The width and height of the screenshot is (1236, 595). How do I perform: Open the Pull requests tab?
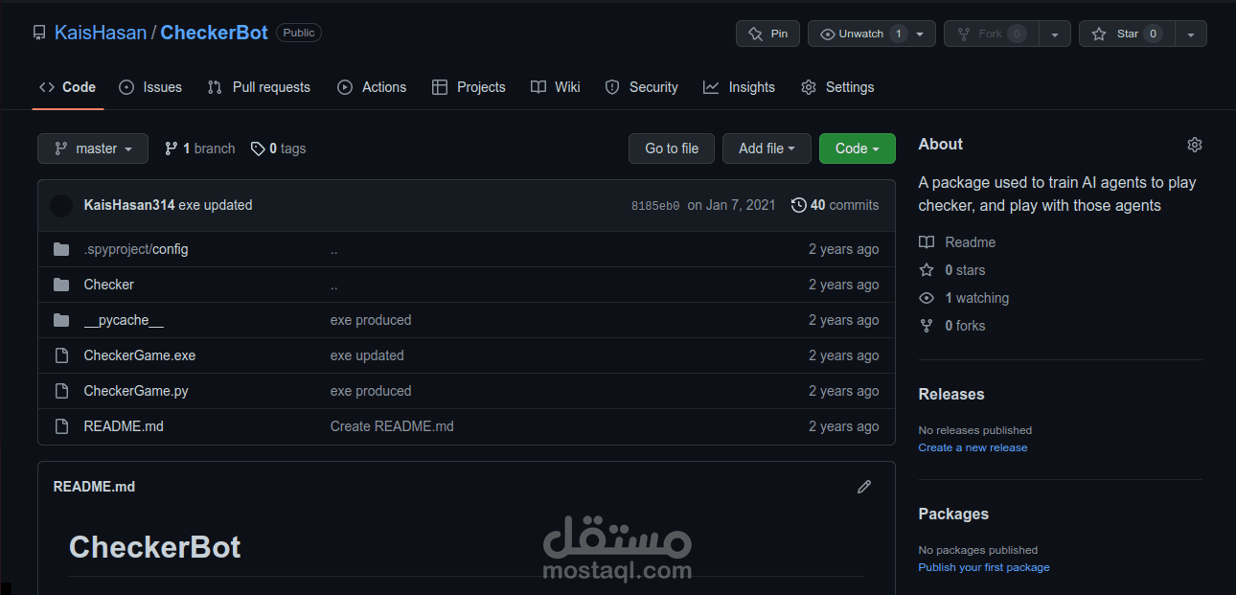tap(259, 87)
